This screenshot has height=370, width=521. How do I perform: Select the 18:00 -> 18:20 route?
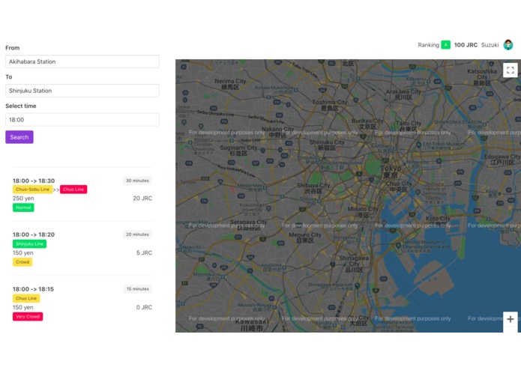82,248
